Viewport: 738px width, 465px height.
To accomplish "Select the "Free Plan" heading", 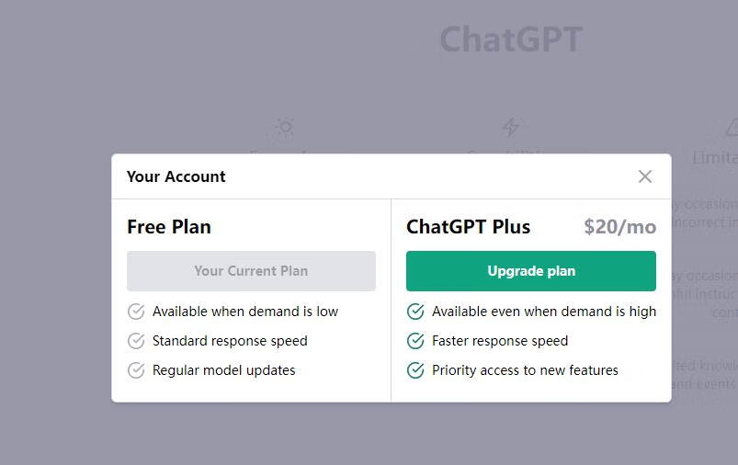I will tap(169, 227).
